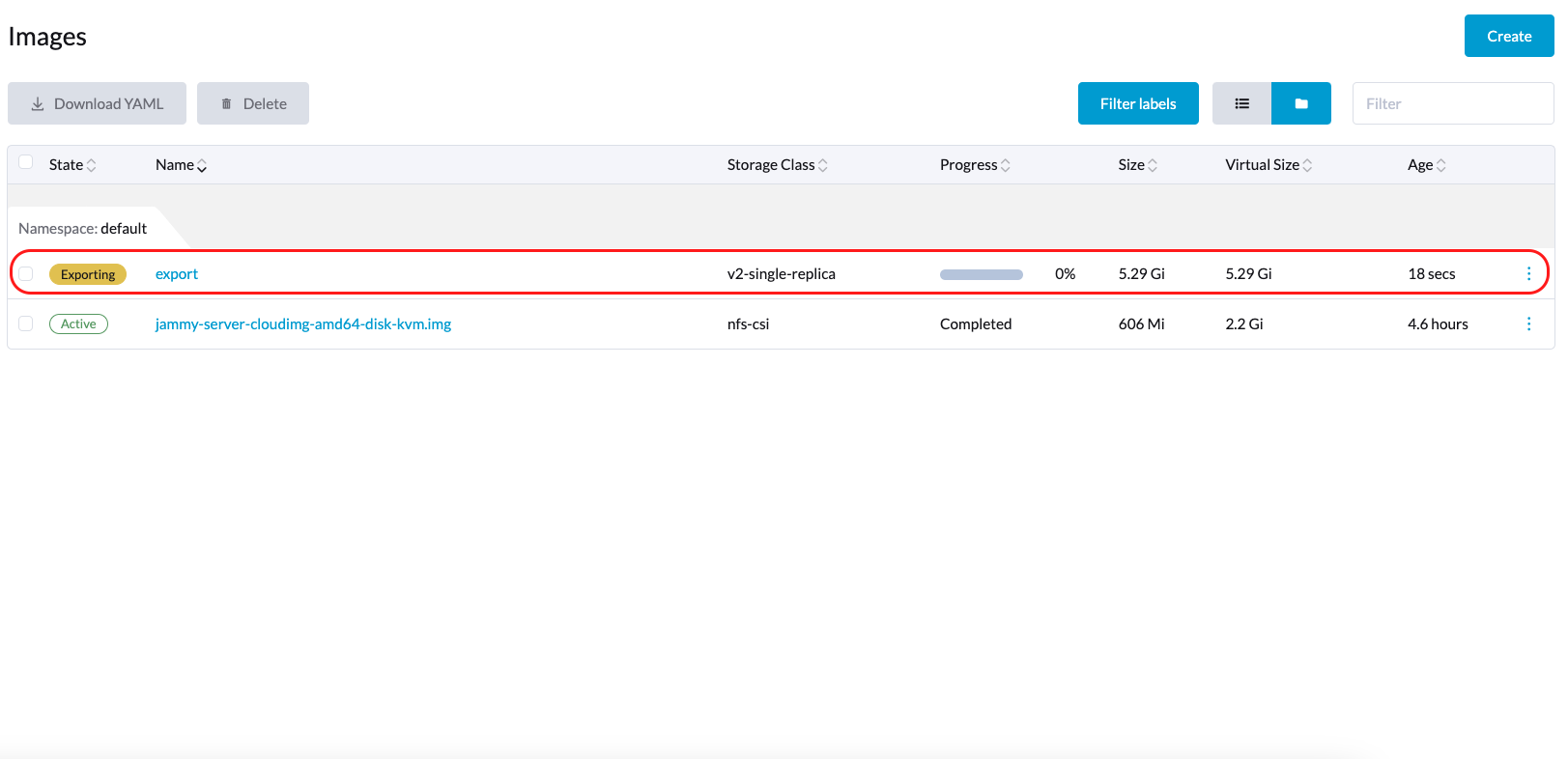Sort by State column arrows
Screen dimensions: 1568x759
pyautogui.click(x=91, y=165)
